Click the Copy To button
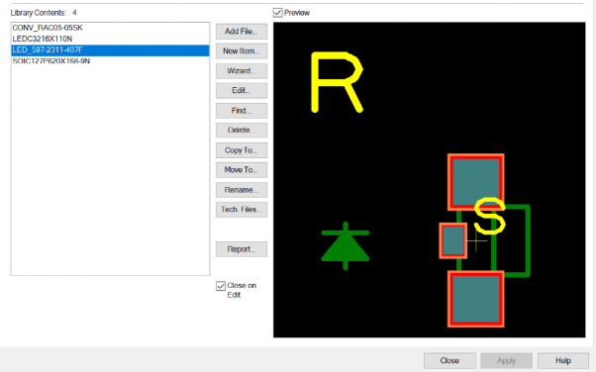The width and height of the screenshot is (596, 372). click(242, 150)
